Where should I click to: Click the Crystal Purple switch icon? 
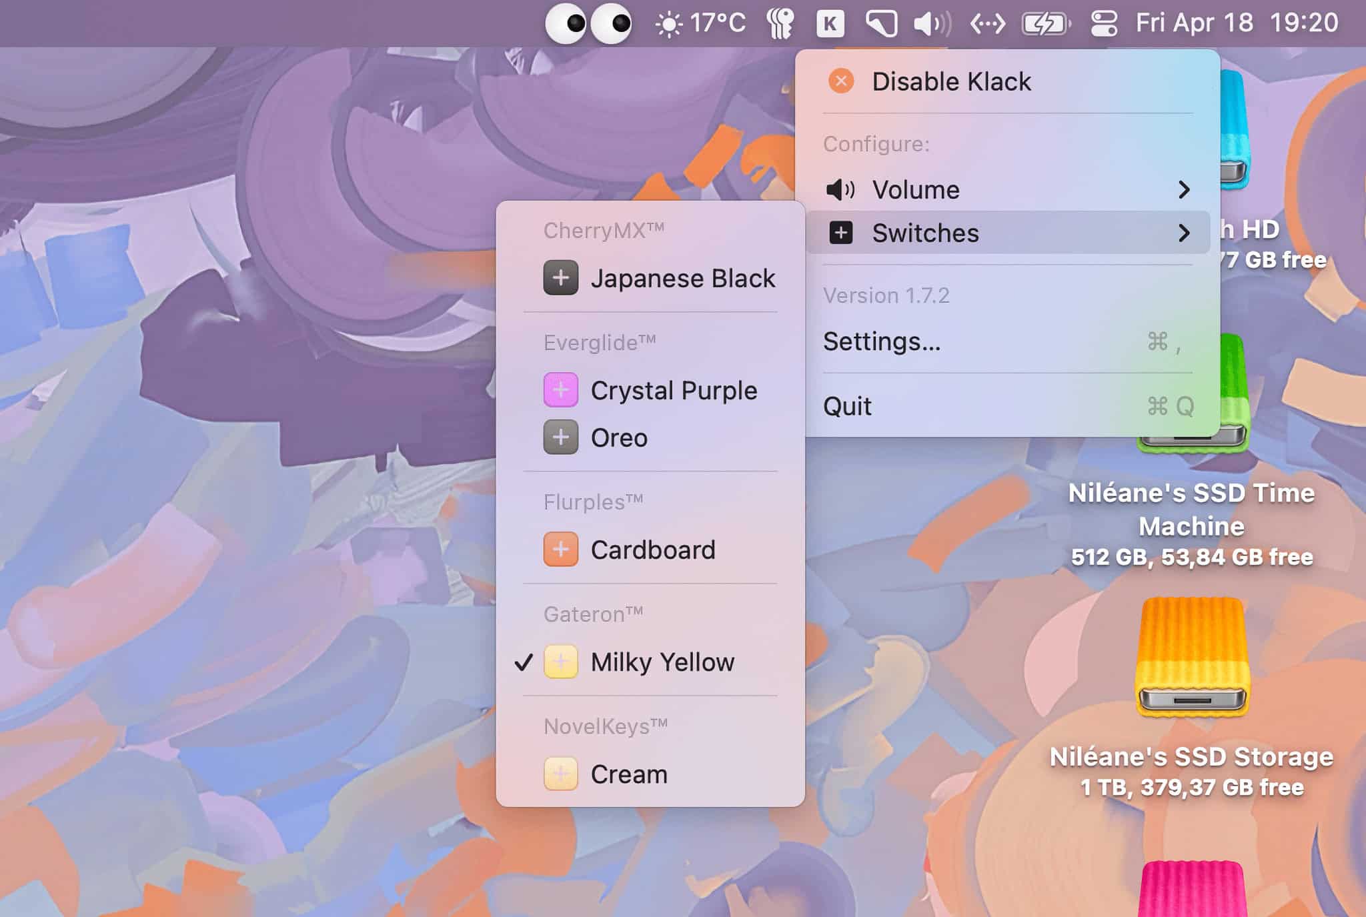560,390
